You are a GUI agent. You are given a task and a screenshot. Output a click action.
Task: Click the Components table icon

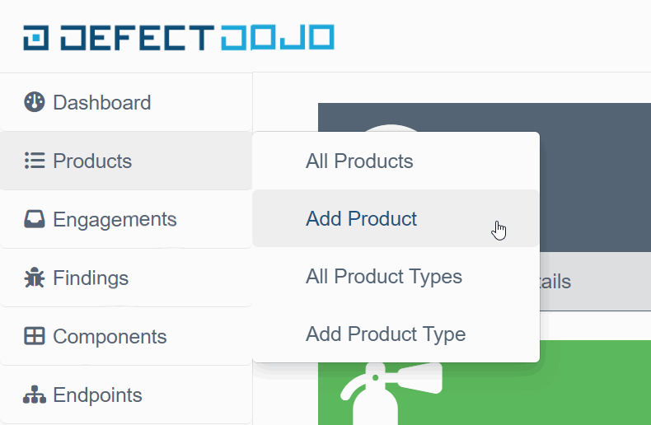tap(34, 336)
